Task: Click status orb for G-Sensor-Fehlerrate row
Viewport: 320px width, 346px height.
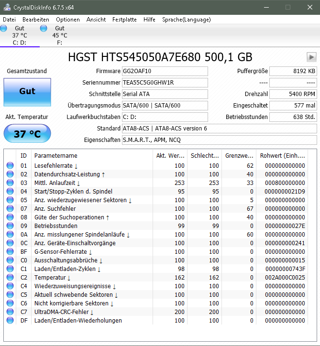Action: click(x=10, y=251)
